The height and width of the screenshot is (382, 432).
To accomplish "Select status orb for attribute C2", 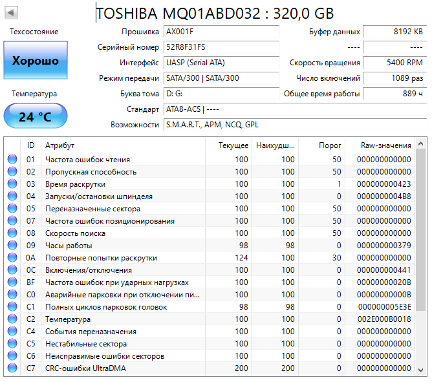I will [x=12, y=319].
